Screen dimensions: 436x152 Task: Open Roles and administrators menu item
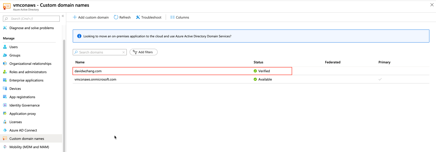[x=28, y=72]
